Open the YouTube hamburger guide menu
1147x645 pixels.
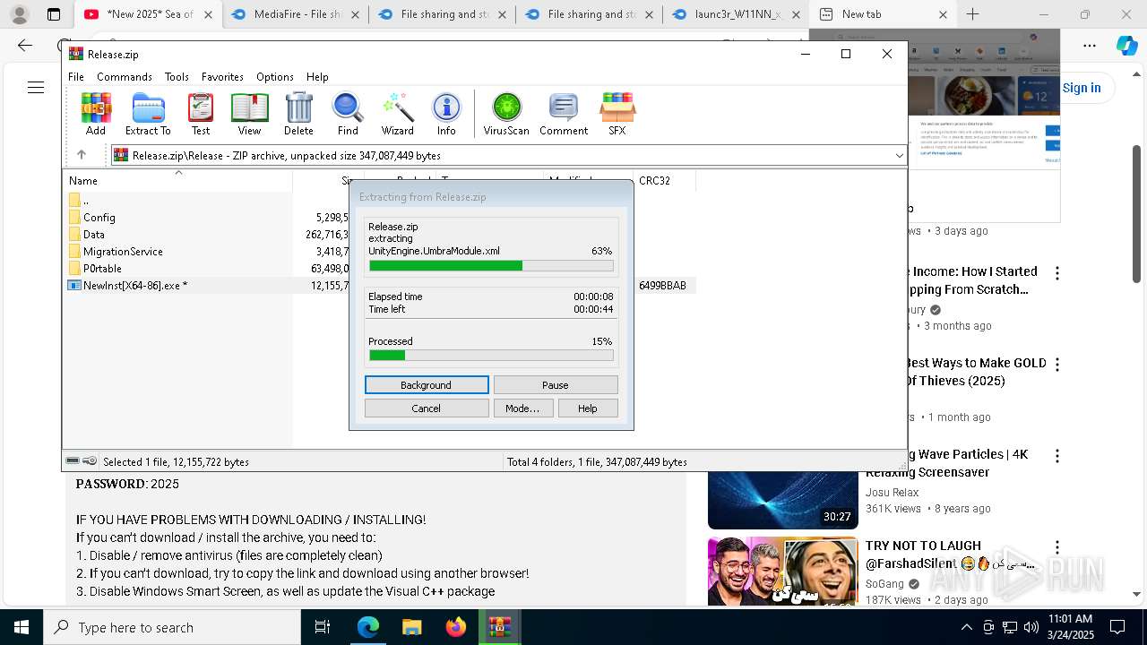point(36,87)
